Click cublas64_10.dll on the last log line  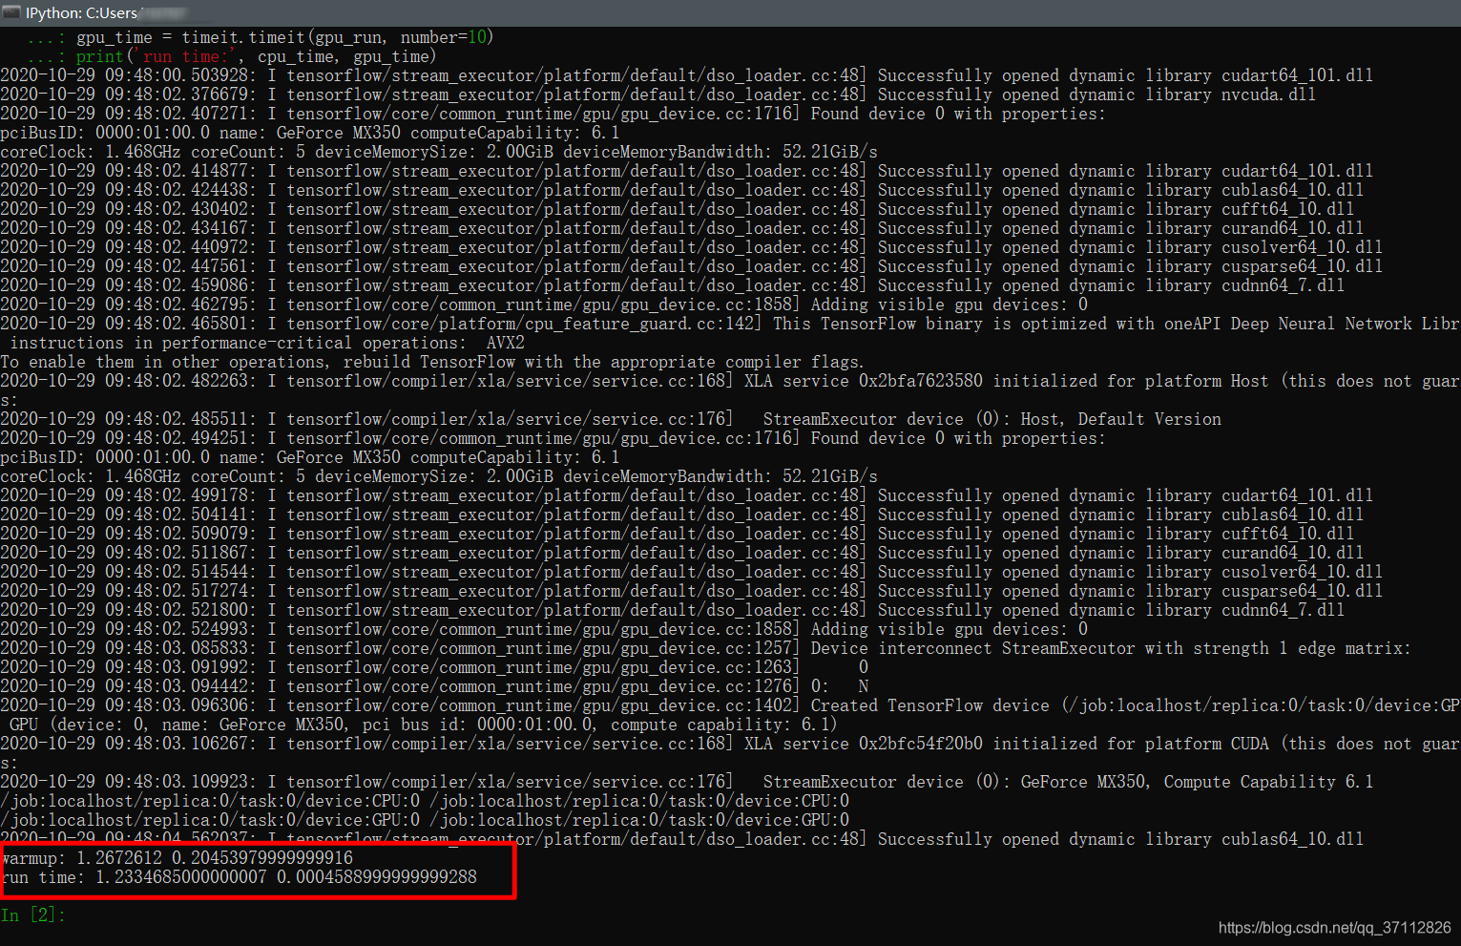point(1292,839)
